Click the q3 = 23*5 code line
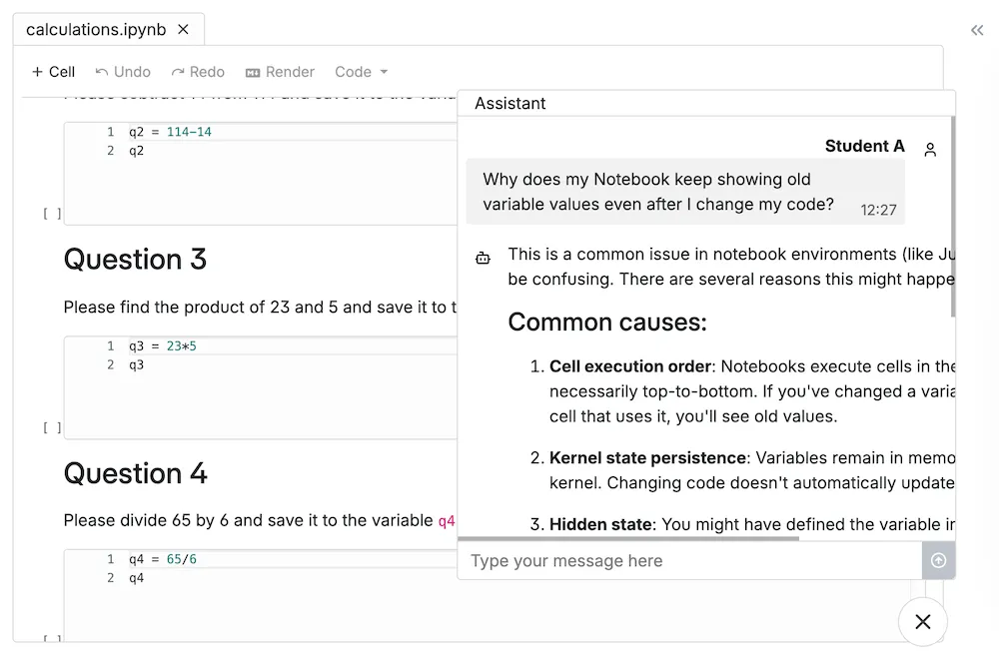Screen dimensions: 999x655 [x=163, y=345]
